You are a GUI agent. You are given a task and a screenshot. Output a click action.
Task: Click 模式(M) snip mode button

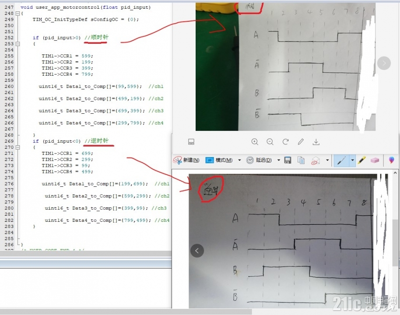(x=219, y=160)
